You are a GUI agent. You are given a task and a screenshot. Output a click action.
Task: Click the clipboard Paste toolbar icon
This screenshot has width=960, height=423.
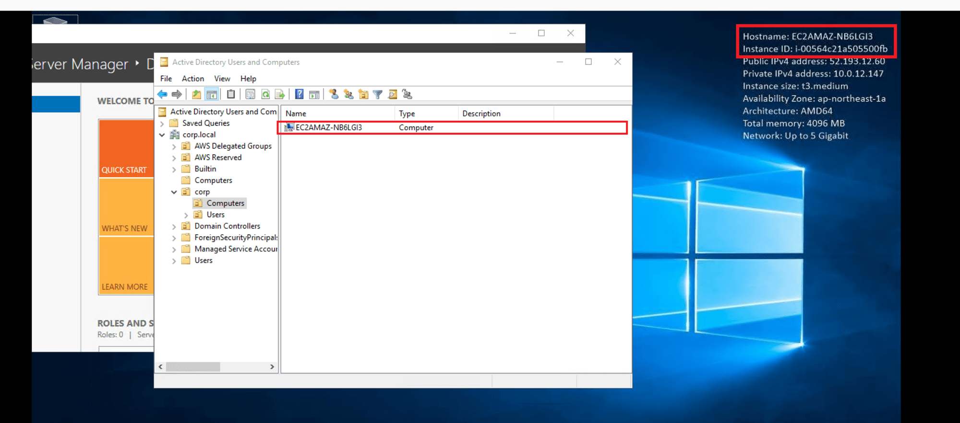(x=231, y=94)
